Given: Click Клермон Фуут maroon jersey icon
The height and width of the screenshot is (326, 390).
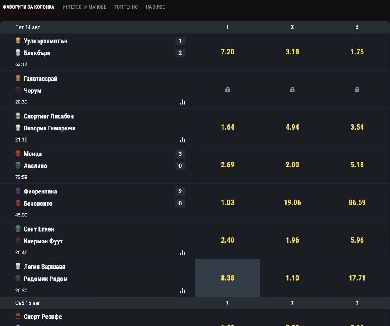Looking at the screenshot, I should tap(18, 241).
